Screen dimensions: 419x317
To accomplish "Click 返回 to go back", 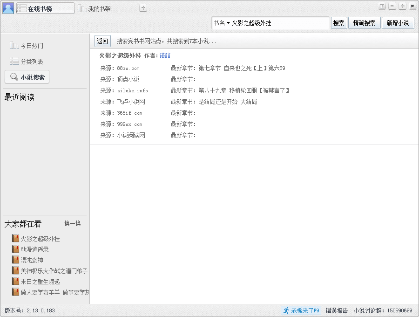I will tap(102, 41).
